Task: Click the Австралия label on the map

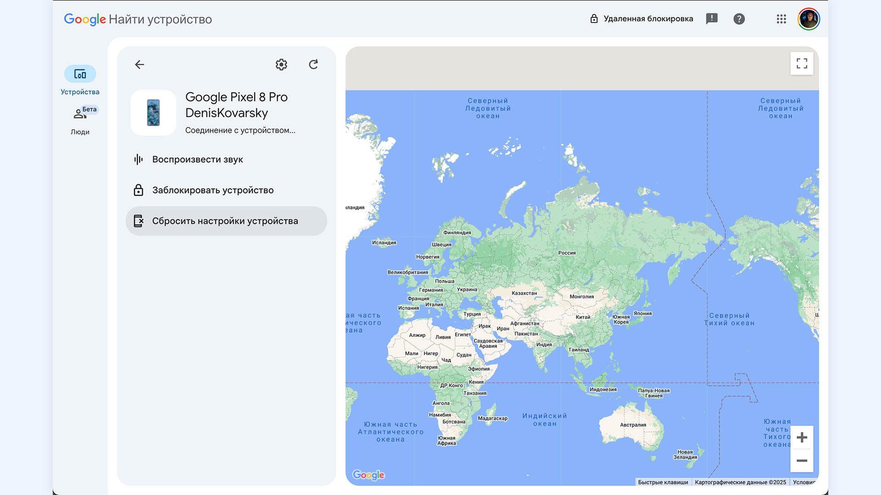Action: pos(633,425)
